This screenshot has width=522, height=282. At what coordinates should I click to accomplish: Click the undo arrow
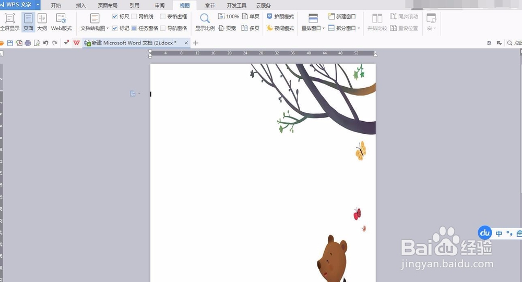click(45, 43)
